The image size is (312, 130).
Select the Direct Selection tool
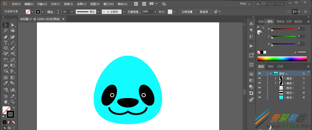[x=12, y=25]
